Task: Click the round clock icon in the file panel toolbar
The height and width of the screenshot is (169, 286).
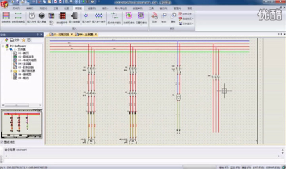Action: (29, 40)
